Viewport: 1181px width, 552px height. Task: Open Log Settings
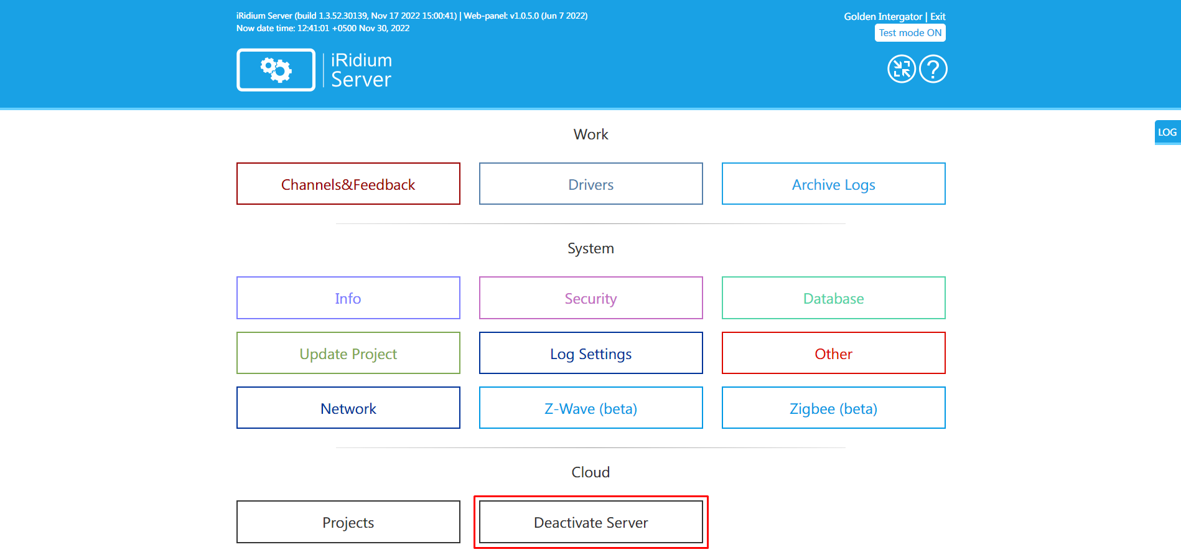(590, 353)
